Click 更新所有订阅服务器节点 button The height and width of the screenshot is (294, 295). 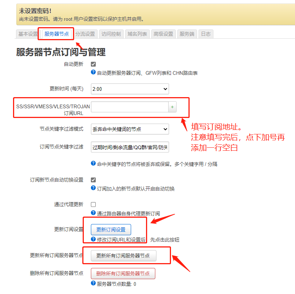point(123,256)
